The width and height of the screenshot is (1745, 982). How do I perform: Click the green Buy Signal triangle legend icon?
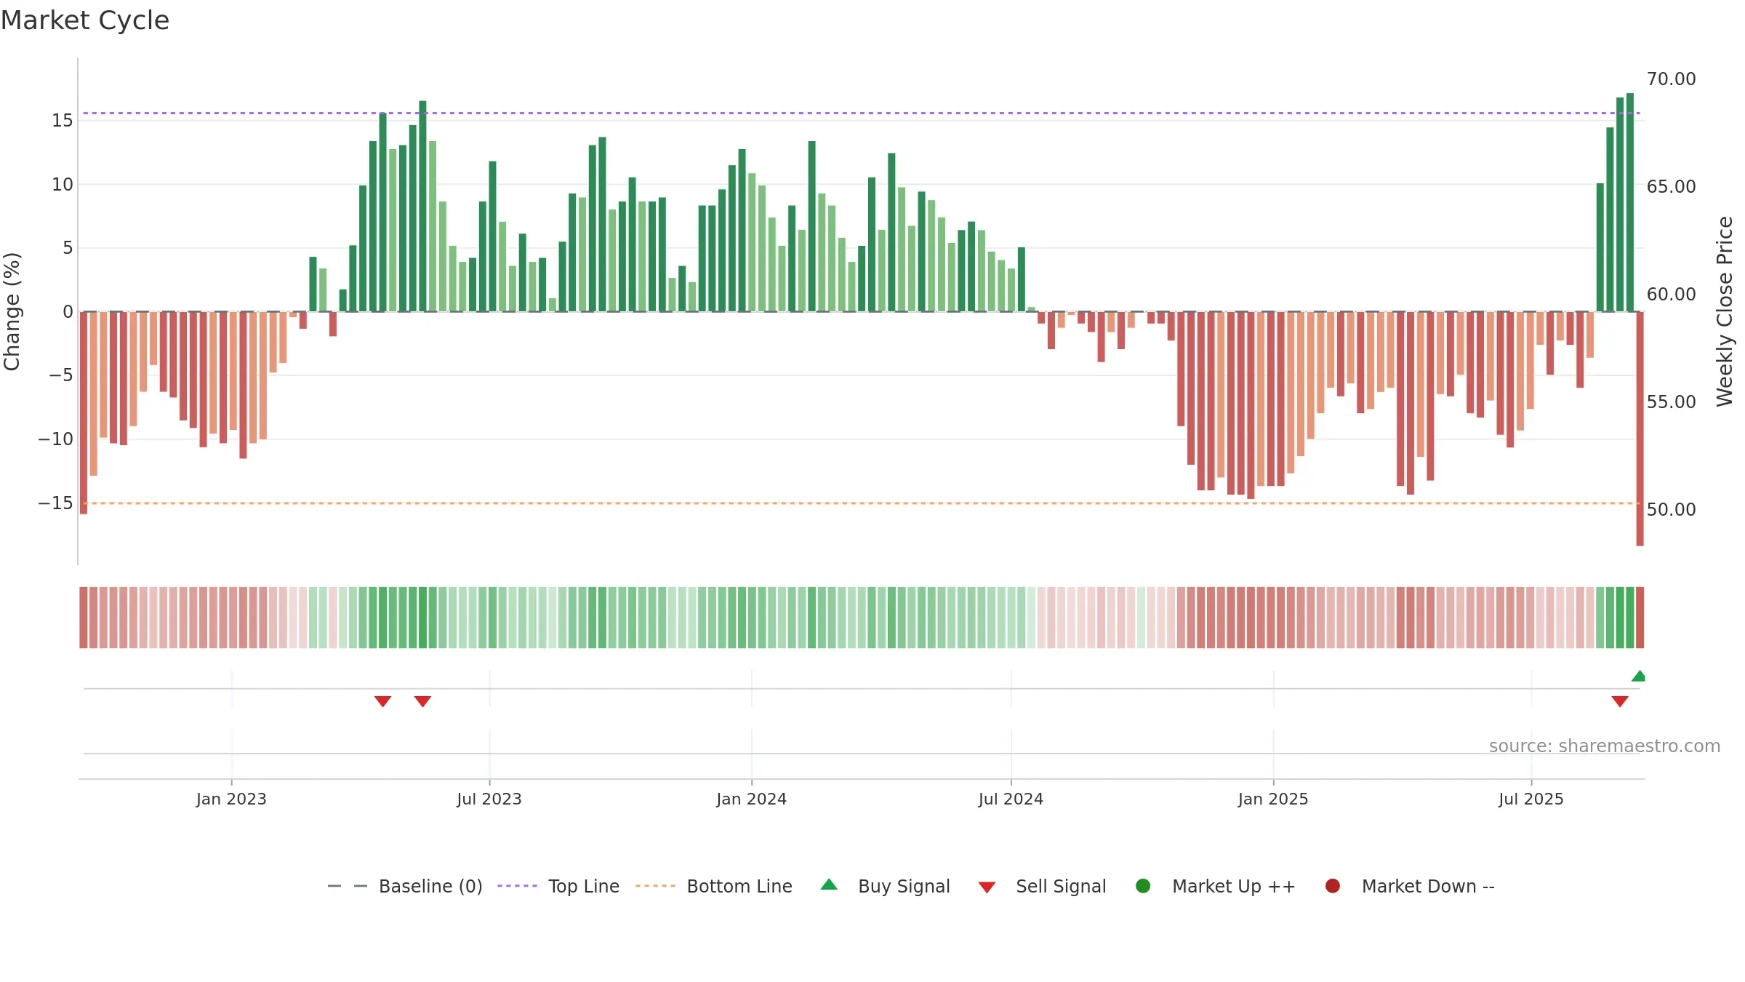829,885
